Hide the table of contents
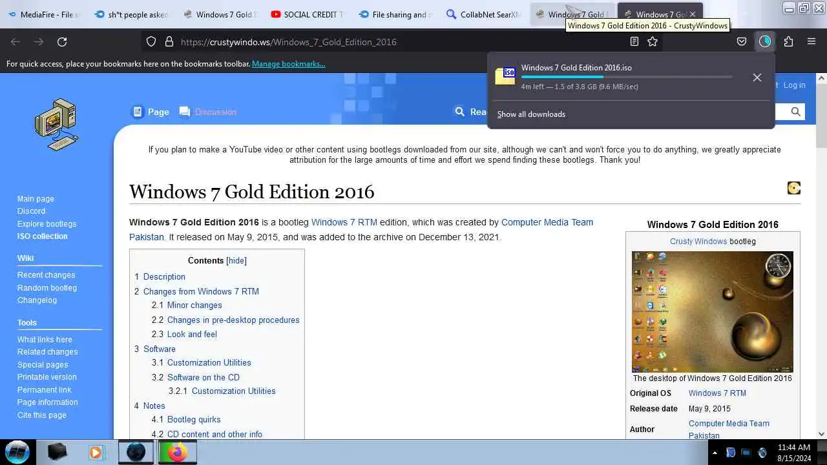This screenshot has width=827, height=465. [x=236, y=261]
